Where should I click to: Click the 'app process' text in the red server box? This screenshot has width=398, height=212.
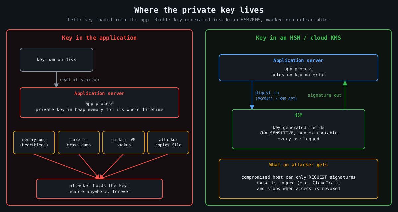(x=99, y=103)
